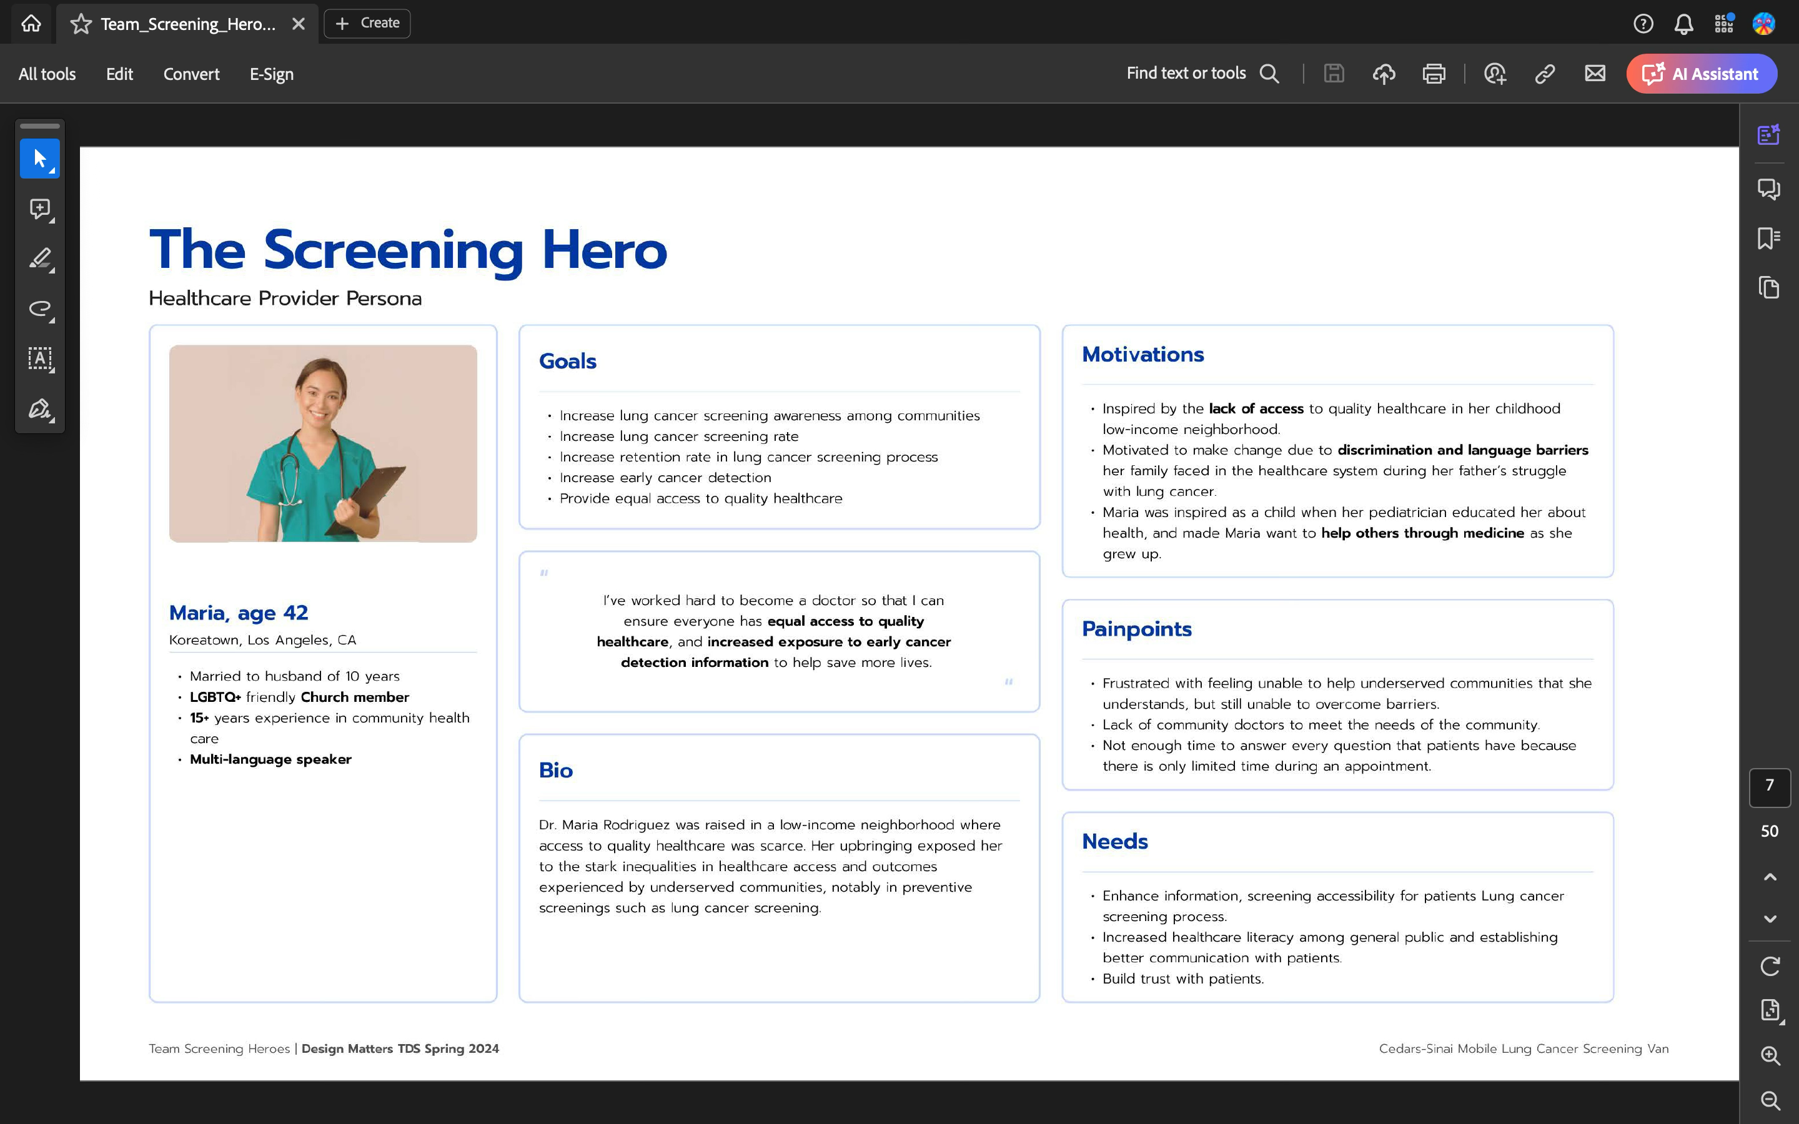The width and height of the screenshot is (1799, 1124).
Task: Print the document using printer icon
Action: point(1433,74)
